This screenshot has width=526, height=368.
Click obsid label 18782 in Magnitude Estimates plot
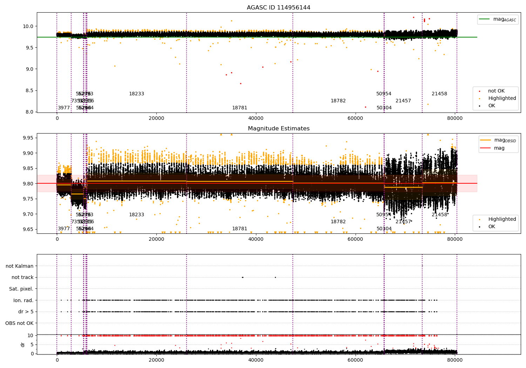pos(338,222)
